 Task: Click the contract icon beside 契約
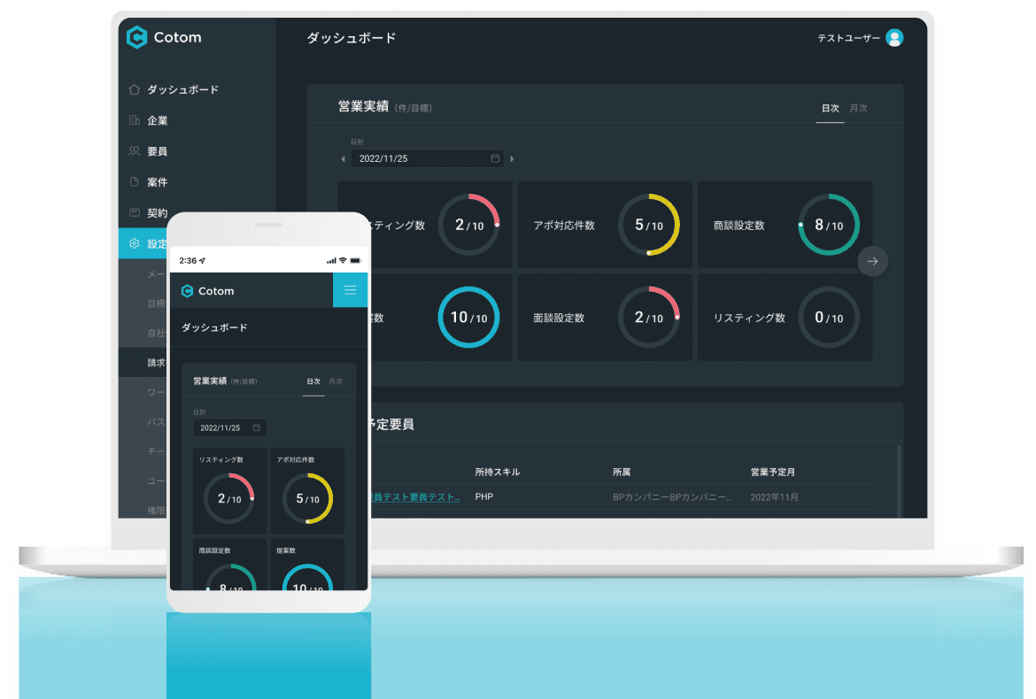(x=134, y=212)
